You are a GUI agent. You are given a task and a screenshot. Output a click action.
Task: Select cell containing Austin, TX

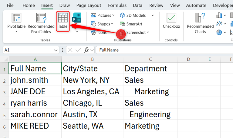point(92,114)
